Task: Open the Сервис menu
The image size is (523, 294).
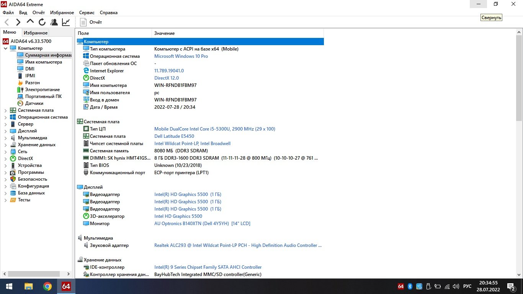Action: click(x=87, y=13)
